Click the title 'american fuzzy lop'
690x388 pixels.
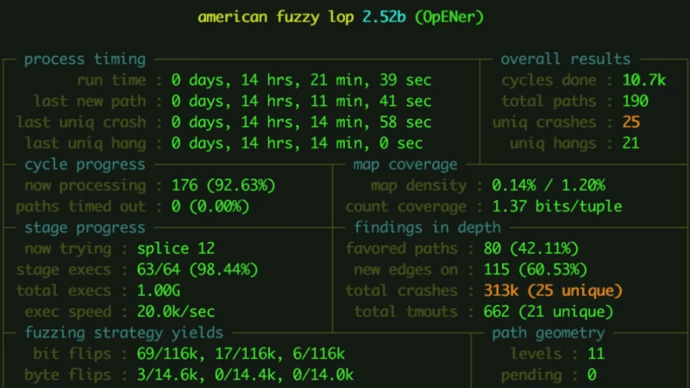[x=276, y=17]
